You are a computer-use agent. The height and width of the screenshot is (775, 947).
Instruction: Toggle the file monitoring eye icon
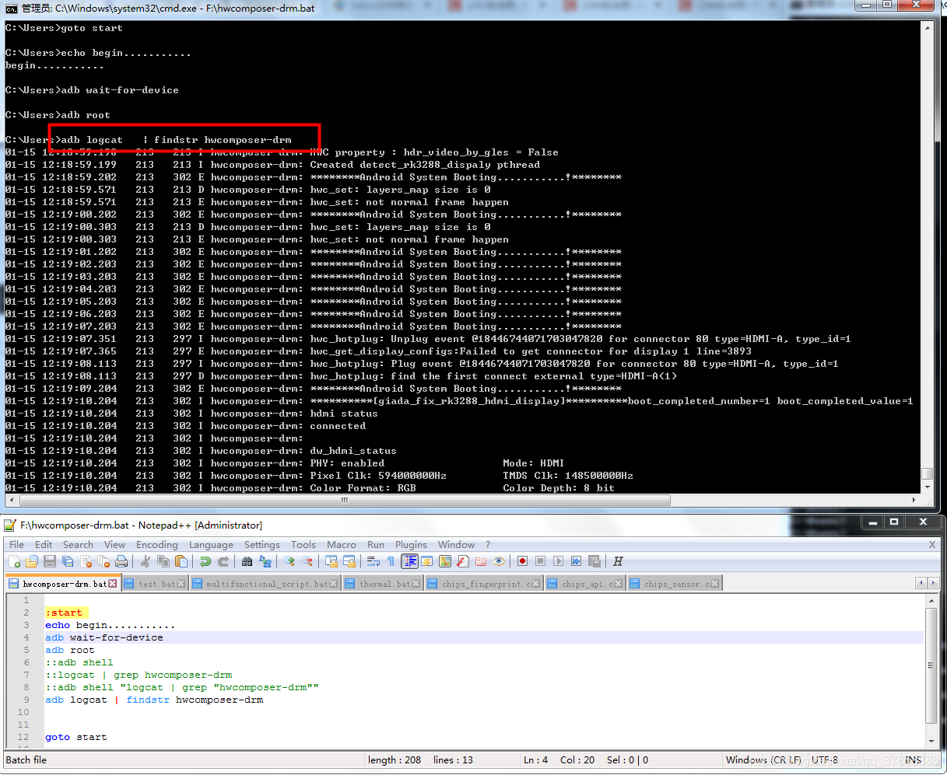pyautogui.click(x=499, y=561)
